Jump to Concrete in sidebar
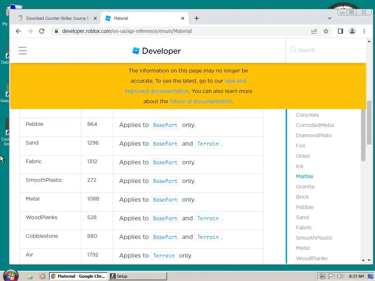Screen dimensions: 375x281 click(x=307, y=115)
